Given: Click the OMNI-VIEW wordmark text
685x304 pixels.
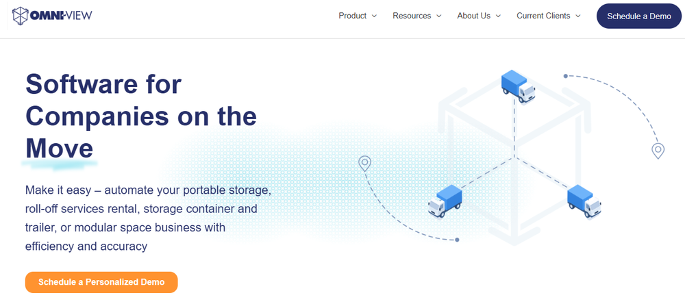Looking at the screenshot, I should pyautogui.click(x=61, y=16).
